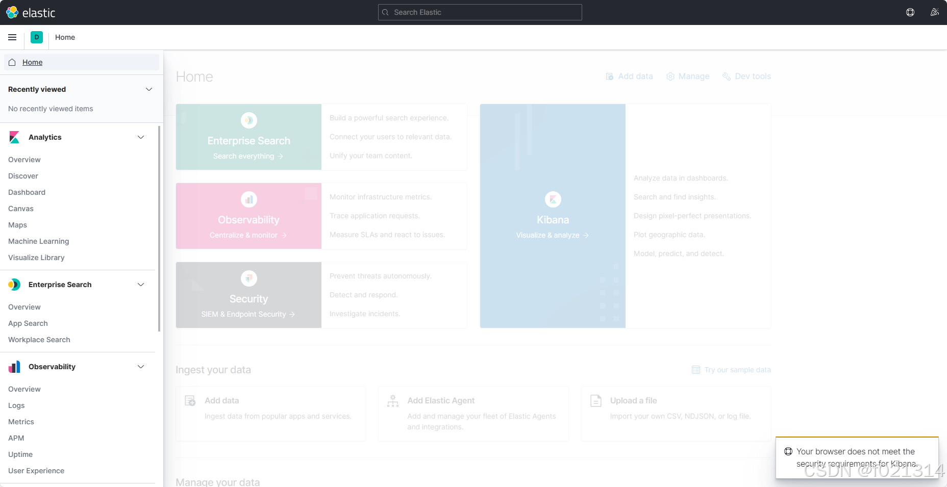Focus the Search Elastic input field

[480, 12]
